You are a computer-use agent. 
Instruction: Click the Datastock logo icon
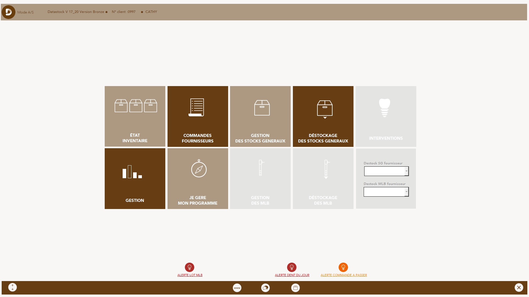[x=9, y=12]
